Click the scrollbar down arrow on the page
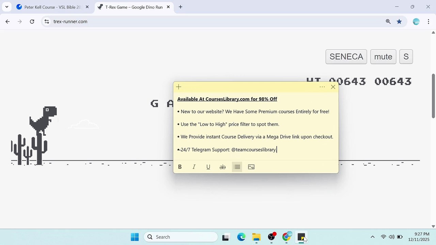This screenshot has width=436, height=245. click(433, 226)
